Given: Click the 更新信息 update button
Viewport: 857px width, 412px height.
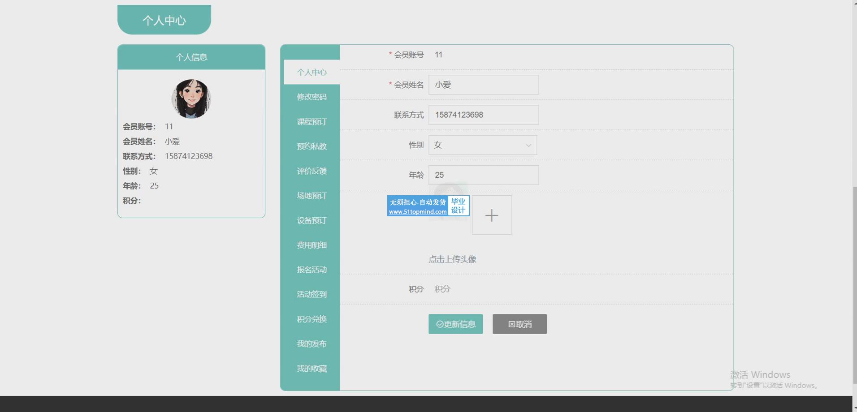Looking at the screenshot, I should click(455, 324).
